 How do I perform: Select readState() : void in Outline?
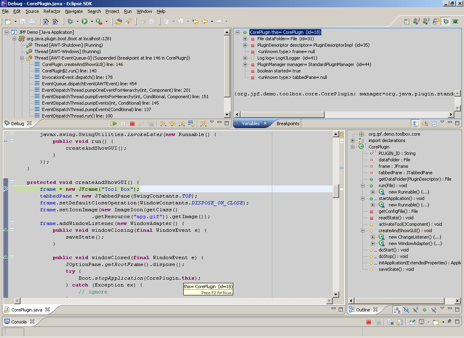[396, 218]
